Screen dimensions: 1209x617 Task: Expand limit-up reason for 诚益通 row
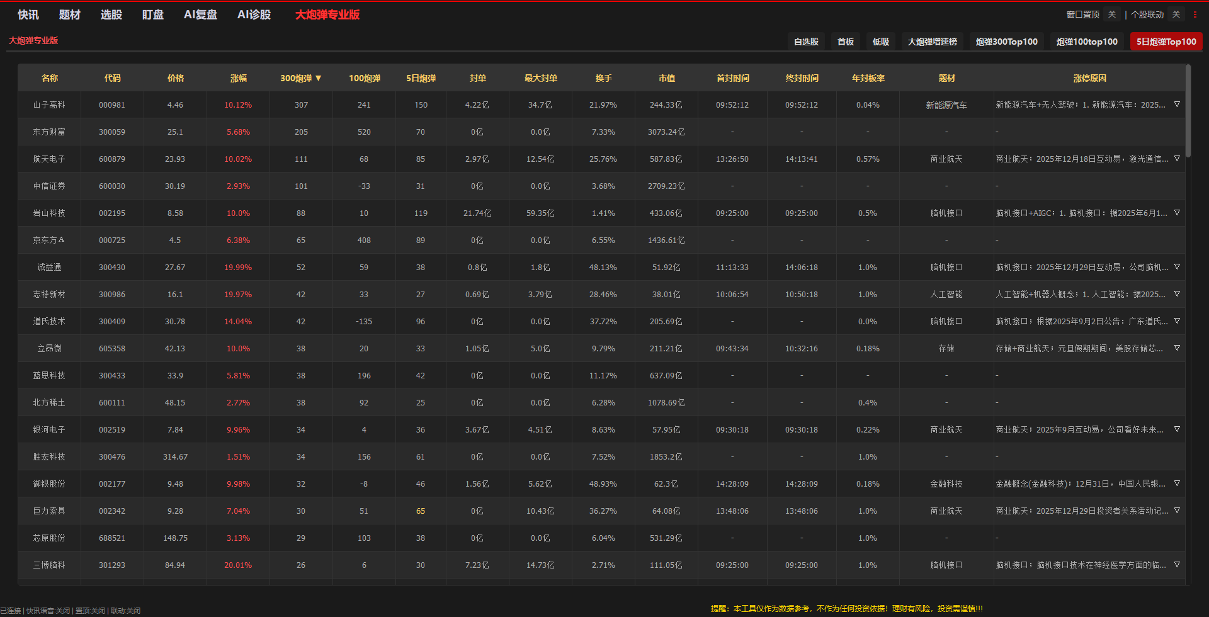pos(1177,267)
